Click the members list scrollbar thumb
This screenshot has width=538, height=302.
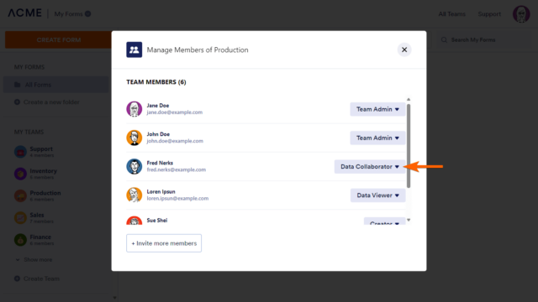[409, 146]
